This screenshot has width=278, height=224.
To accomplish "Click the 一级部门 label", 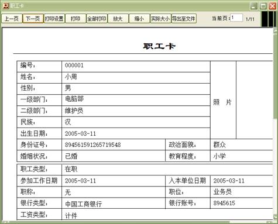I will pos(34,99).
